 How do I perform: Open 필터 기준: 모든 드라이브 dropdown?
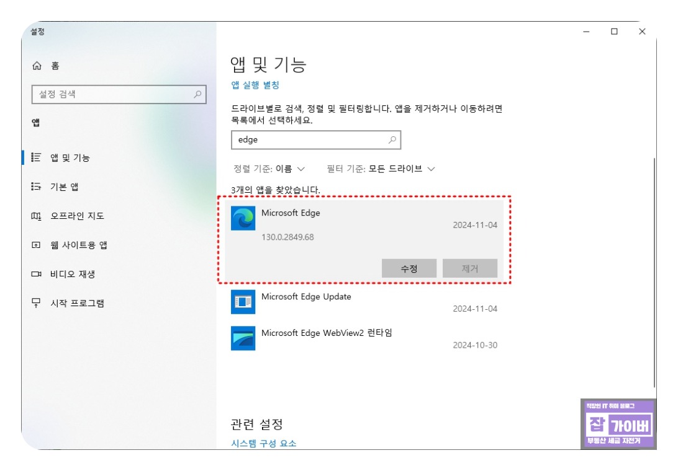click(x=381, y=169)
